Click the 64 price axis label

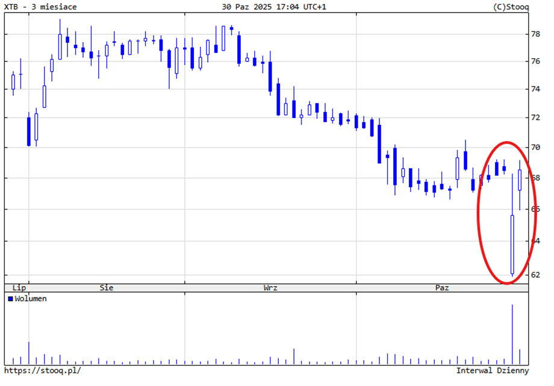point(535,241)
